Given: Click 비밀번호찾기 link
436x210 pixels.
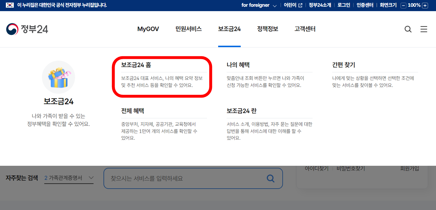Looking at the screenshot, I should click(351, 168).
